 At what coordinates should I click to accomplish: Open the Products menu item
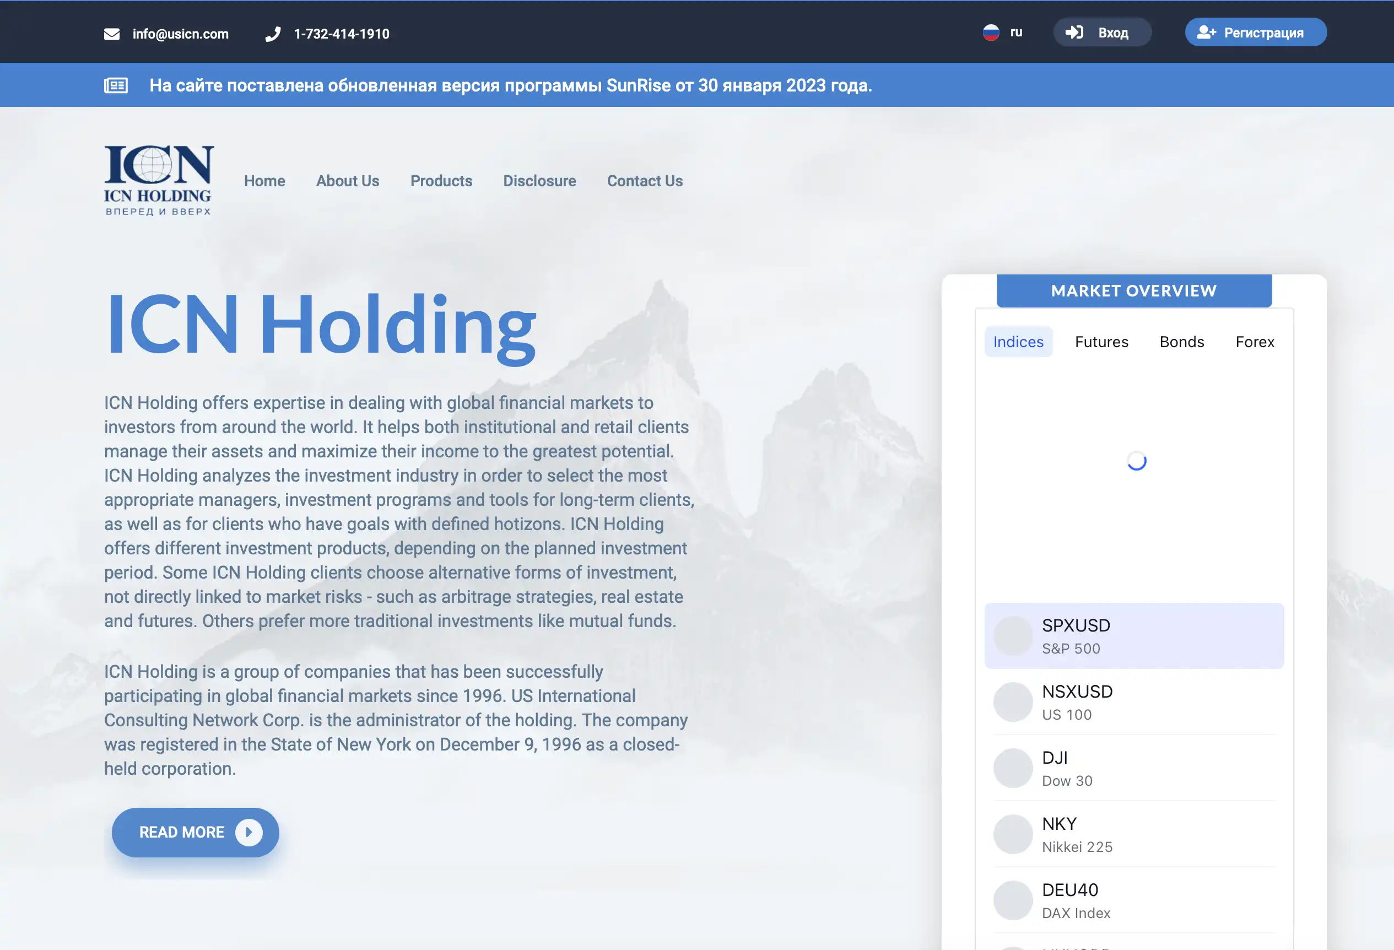[441, 181]
